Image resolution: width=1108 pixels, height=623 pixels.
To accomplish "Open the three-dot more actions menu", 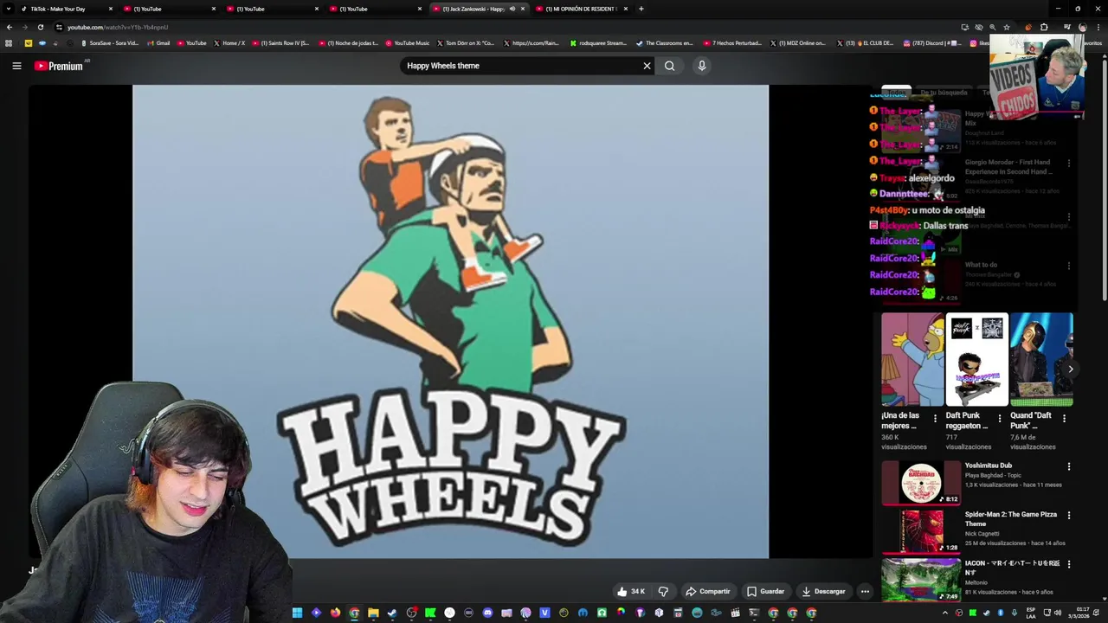I will click(865, 592).
